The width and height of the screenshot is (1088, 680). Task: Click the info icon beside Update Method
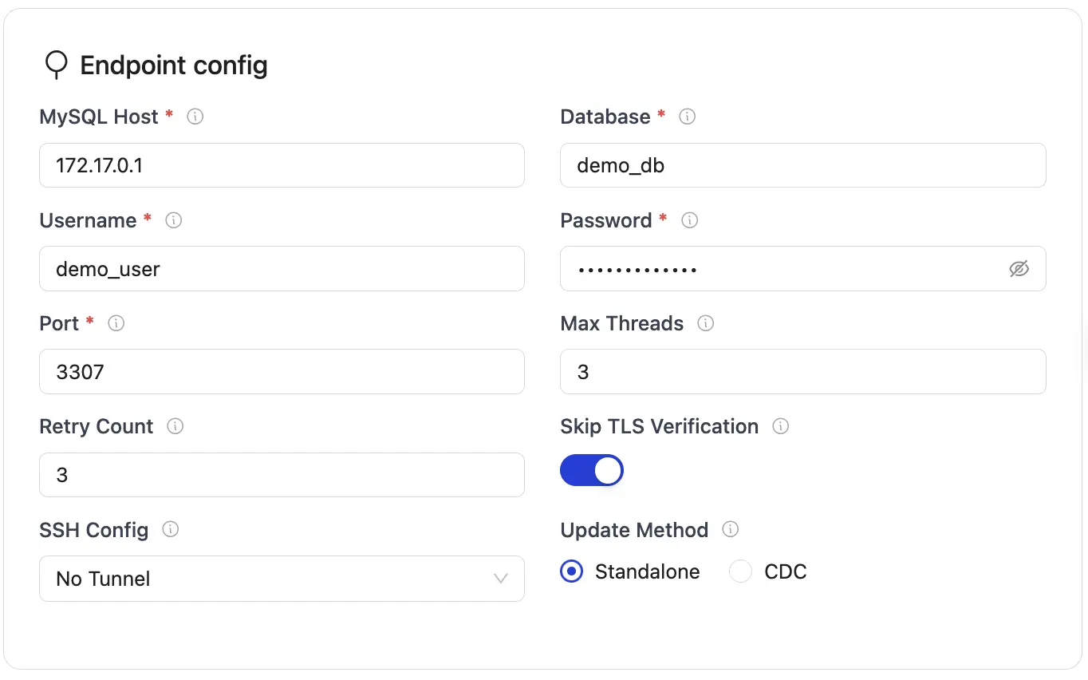coord(731,530)
